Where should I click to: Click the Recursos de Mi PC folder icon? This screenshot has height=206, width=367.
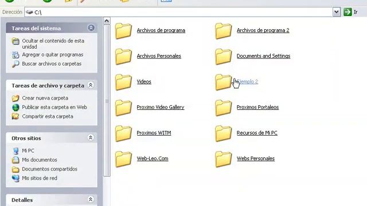pyautogui.click(x=223, y=133)
